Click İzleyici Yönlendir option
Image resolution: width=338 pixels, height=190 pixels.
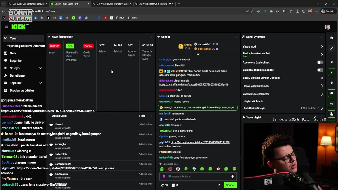point(253,101)
